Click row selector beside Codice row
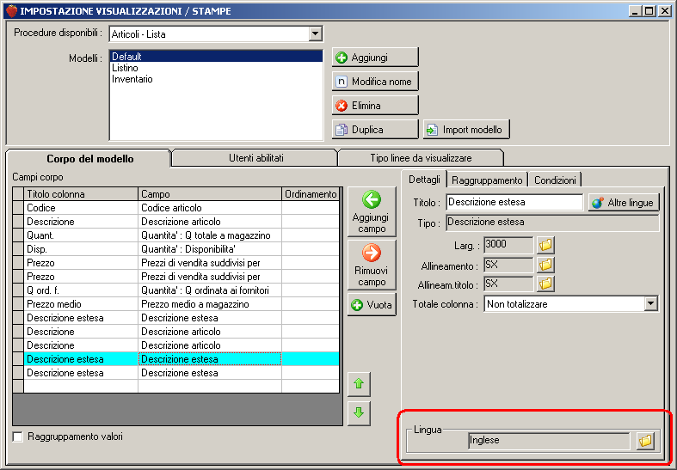This screenshot has width=677, height=470. point(18,208)
